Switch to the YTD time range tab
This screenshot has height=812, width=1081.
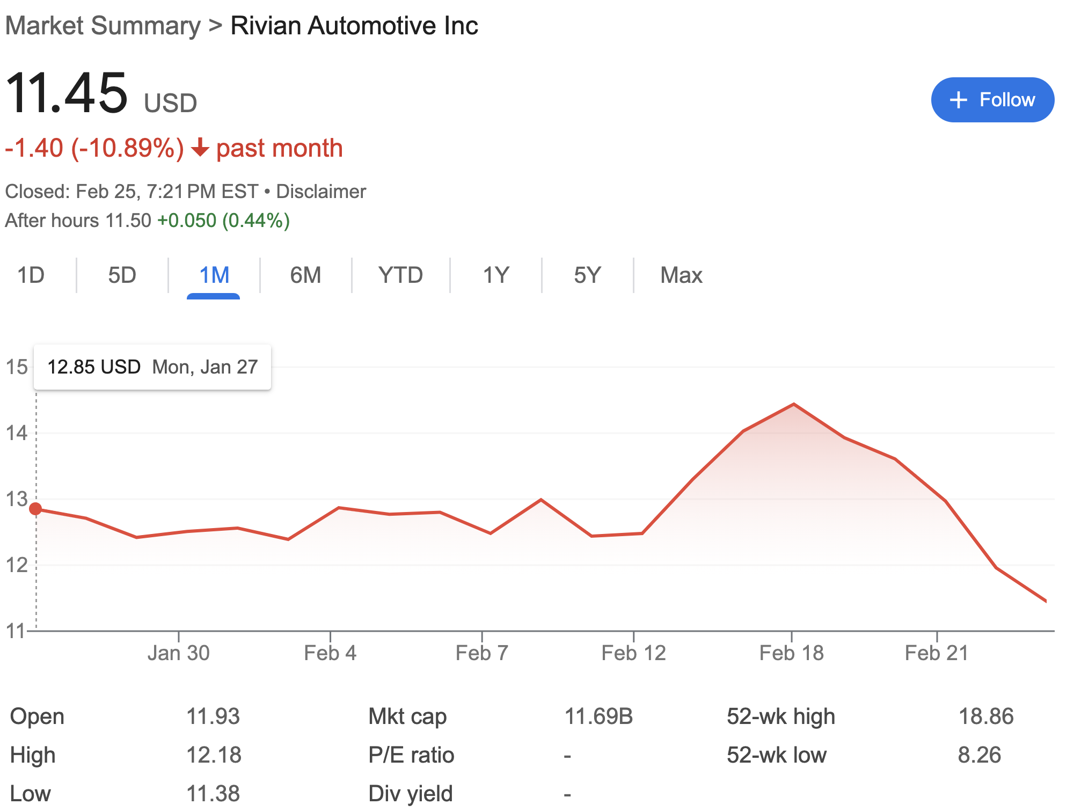point(400,275)
